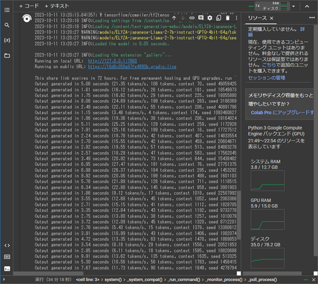This screenshot has width=318, height=284.
Task: Open the table of contents sidebar icon
Action: tap(7, 10)
